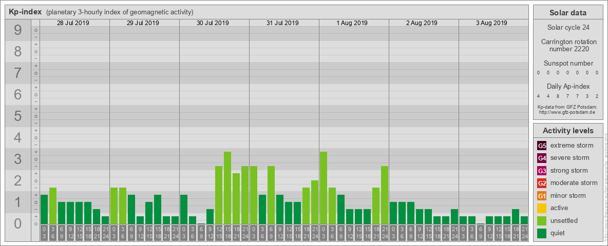The height and width of the screenshot is (246, 608).
Task: Click the 1 Aug 0-3 unsettled bar
Action: (324, 188)
